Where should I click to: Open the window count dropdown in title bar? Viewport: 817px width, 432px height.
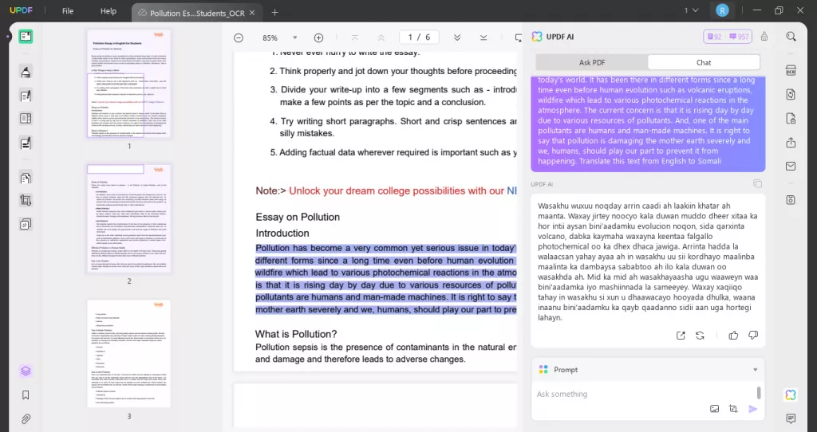(692, 10)
